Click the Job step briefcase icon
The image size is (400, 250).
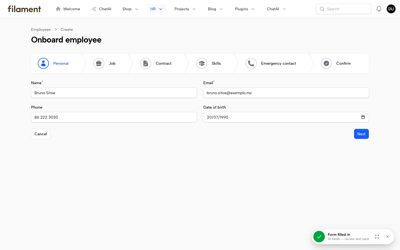[x=99, y=63]
